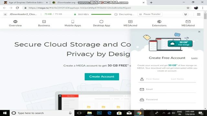Viewport: 207px width, 116px height.
Task: Click the Login link
Action: (194, 58)
